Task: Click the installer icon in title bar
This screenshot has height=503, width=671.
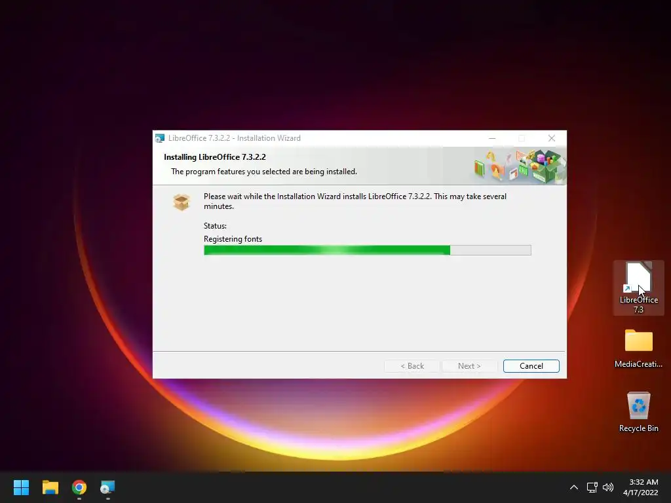Action: tap(160, 138)
